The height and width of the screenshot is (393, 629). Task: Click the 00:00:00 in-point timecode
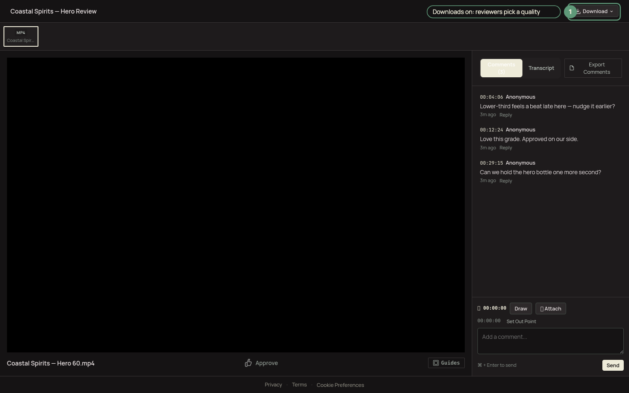pyautogui.click(x=494, y=308)
